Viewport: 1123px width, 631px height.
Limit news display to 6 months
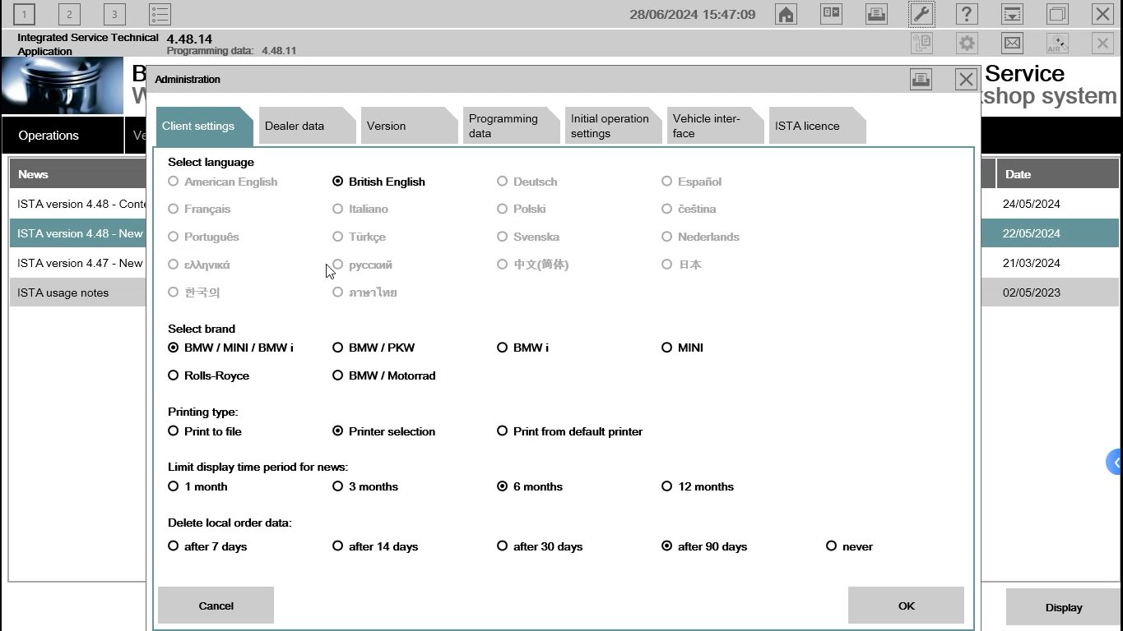point(529,486)
